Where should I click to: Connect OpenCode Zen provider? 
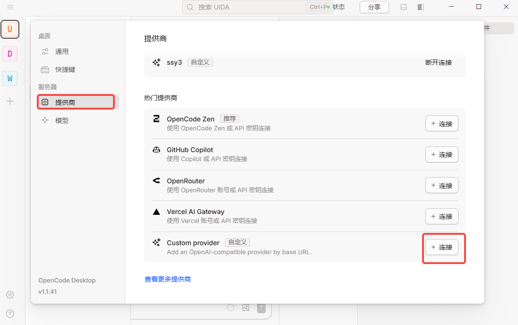point(442,123)
